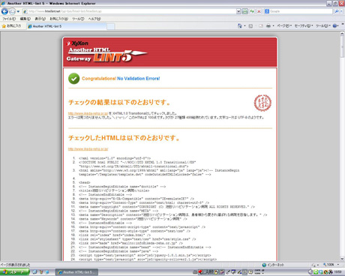This screenshot has height=276, width=345.
Task: Open the checked URL link under チェックの結果 heading
Action: click(88, 113)
